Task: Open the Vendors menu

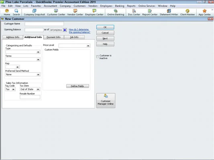Action: click(93, 6)
